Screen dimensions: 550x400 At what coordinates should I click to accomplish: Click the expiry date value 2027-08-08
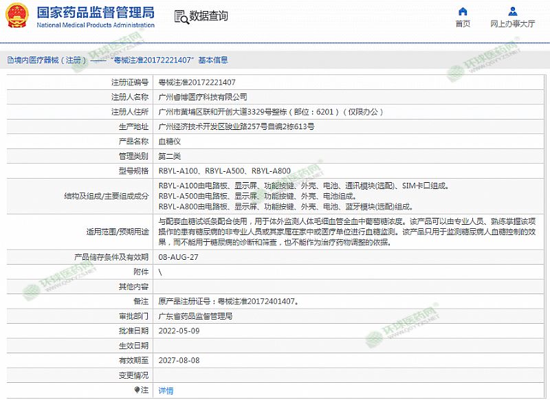(179, 360)
